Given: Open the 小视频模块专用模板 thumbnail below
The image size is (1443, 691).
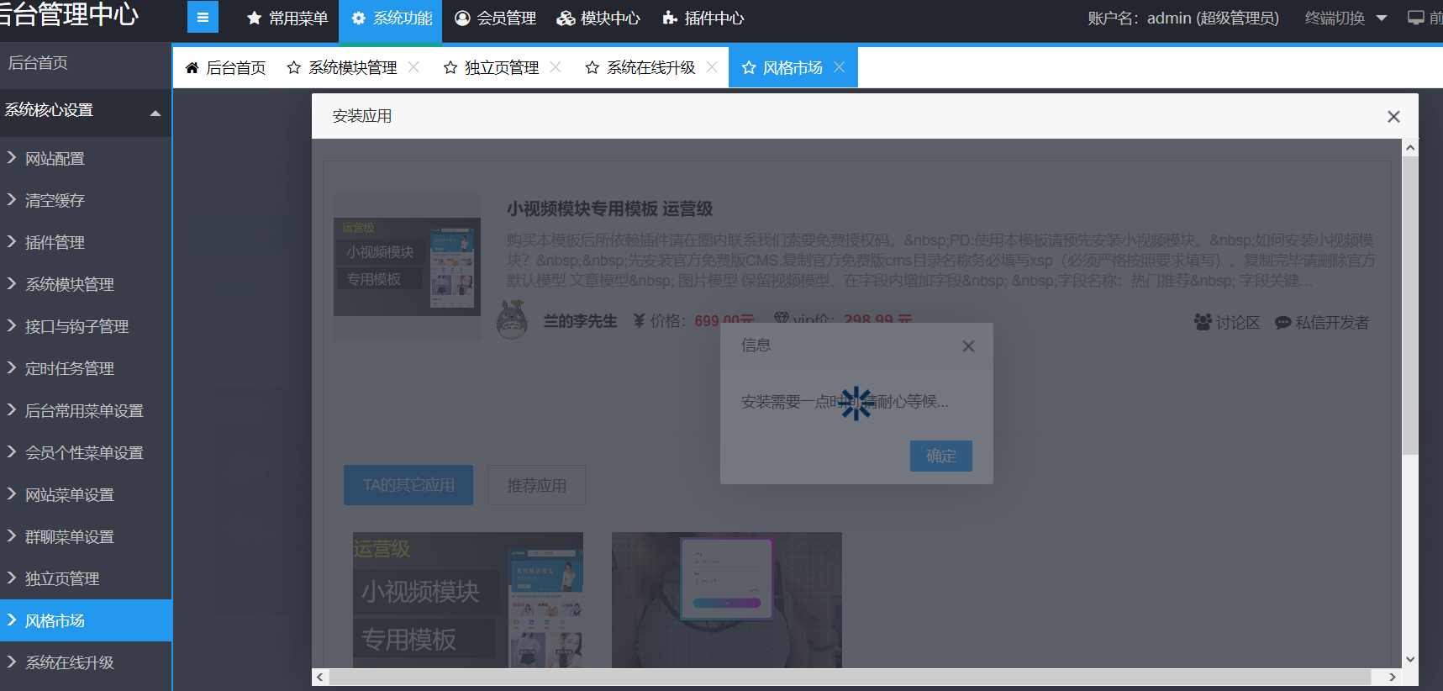Looking at the screenshot, I should [x=468, y=600].
